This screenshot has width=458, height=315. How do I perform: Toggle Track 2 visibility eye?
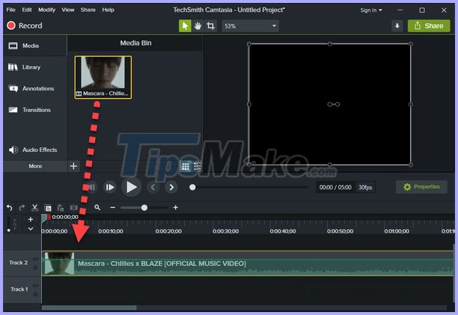click(36, 258)
